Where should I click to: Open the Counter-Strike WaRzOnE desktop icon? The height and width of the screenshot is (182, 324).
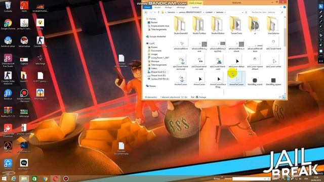8,78
